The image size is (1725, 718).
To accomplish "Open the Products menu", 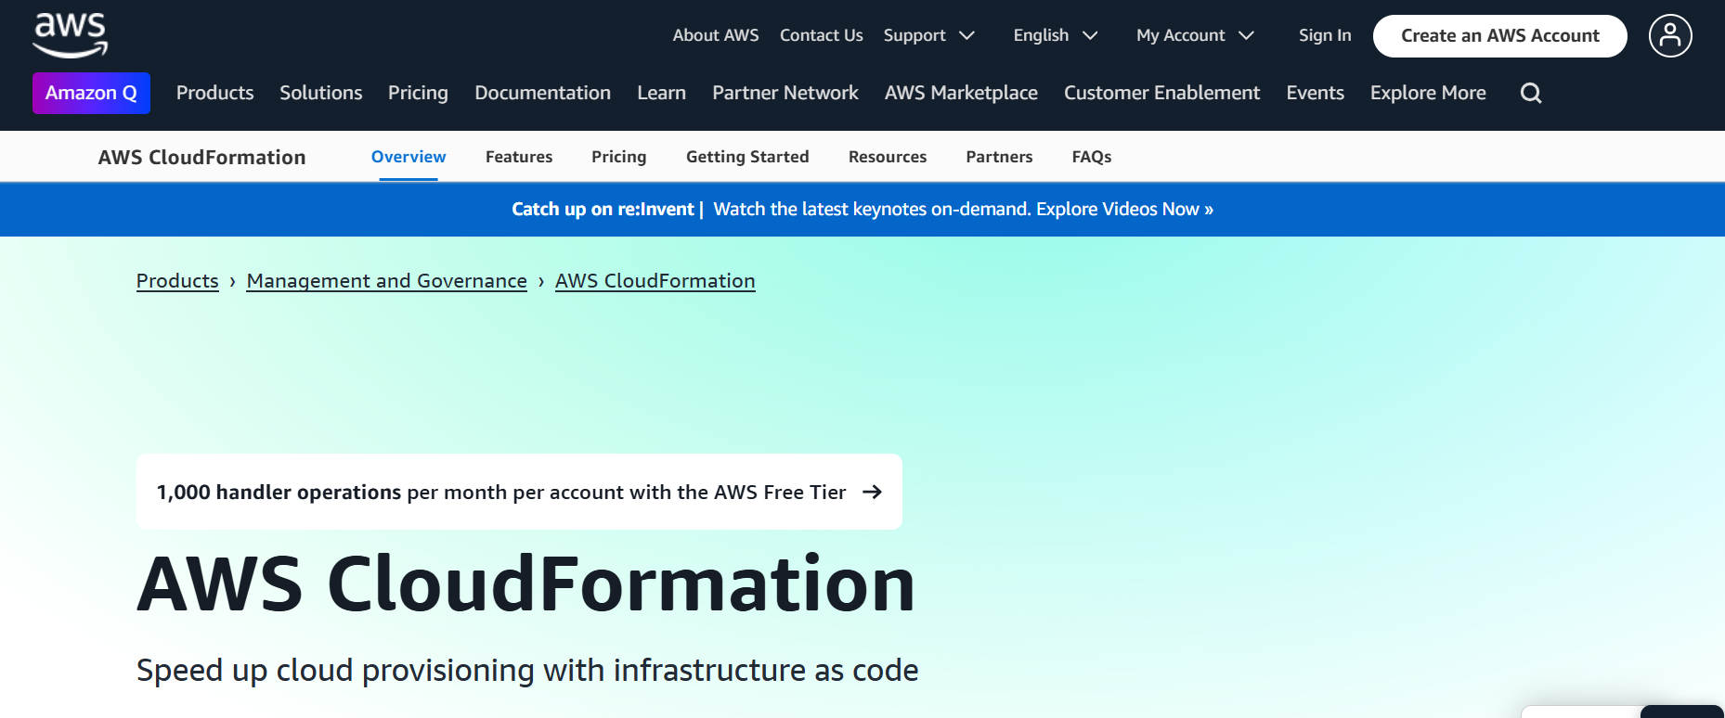I will click(214, 93).
